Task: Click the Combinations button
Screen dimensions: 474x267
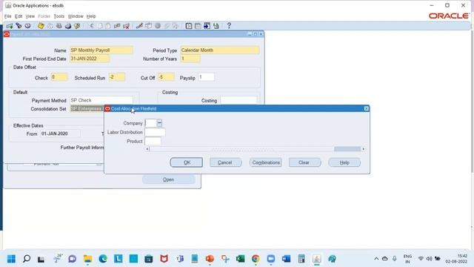Action: [265, 162]
